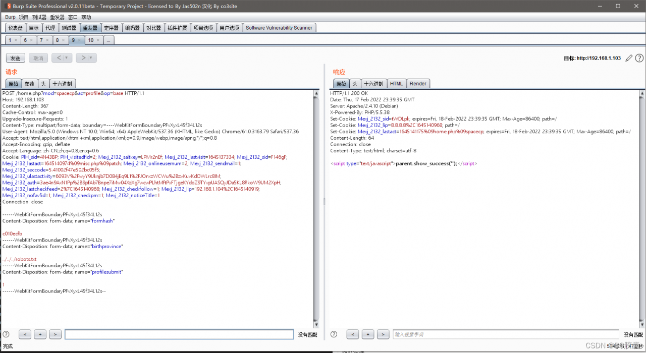Image resolution: width=646 pixels, height=353 pixels.
Task: Open the Burp menu
Action: pos(10,17)
